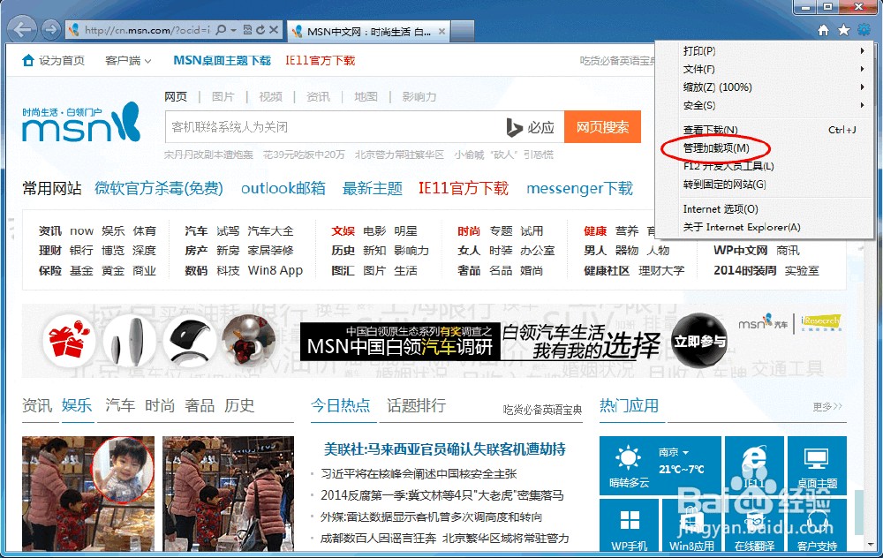
Task: Open the Win8应用 tile
Action: (691, 526)
